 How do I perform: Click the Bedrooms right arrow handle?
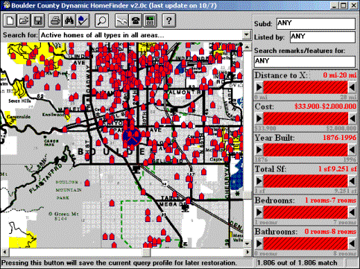click(352, 212)
